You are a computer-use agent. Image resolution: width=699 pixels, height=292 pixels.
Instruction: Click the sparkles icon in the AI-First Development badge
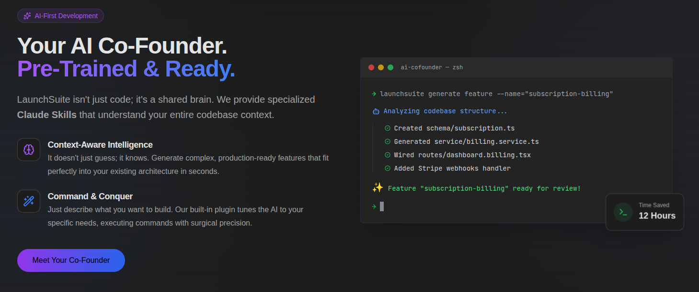[26, 16]
